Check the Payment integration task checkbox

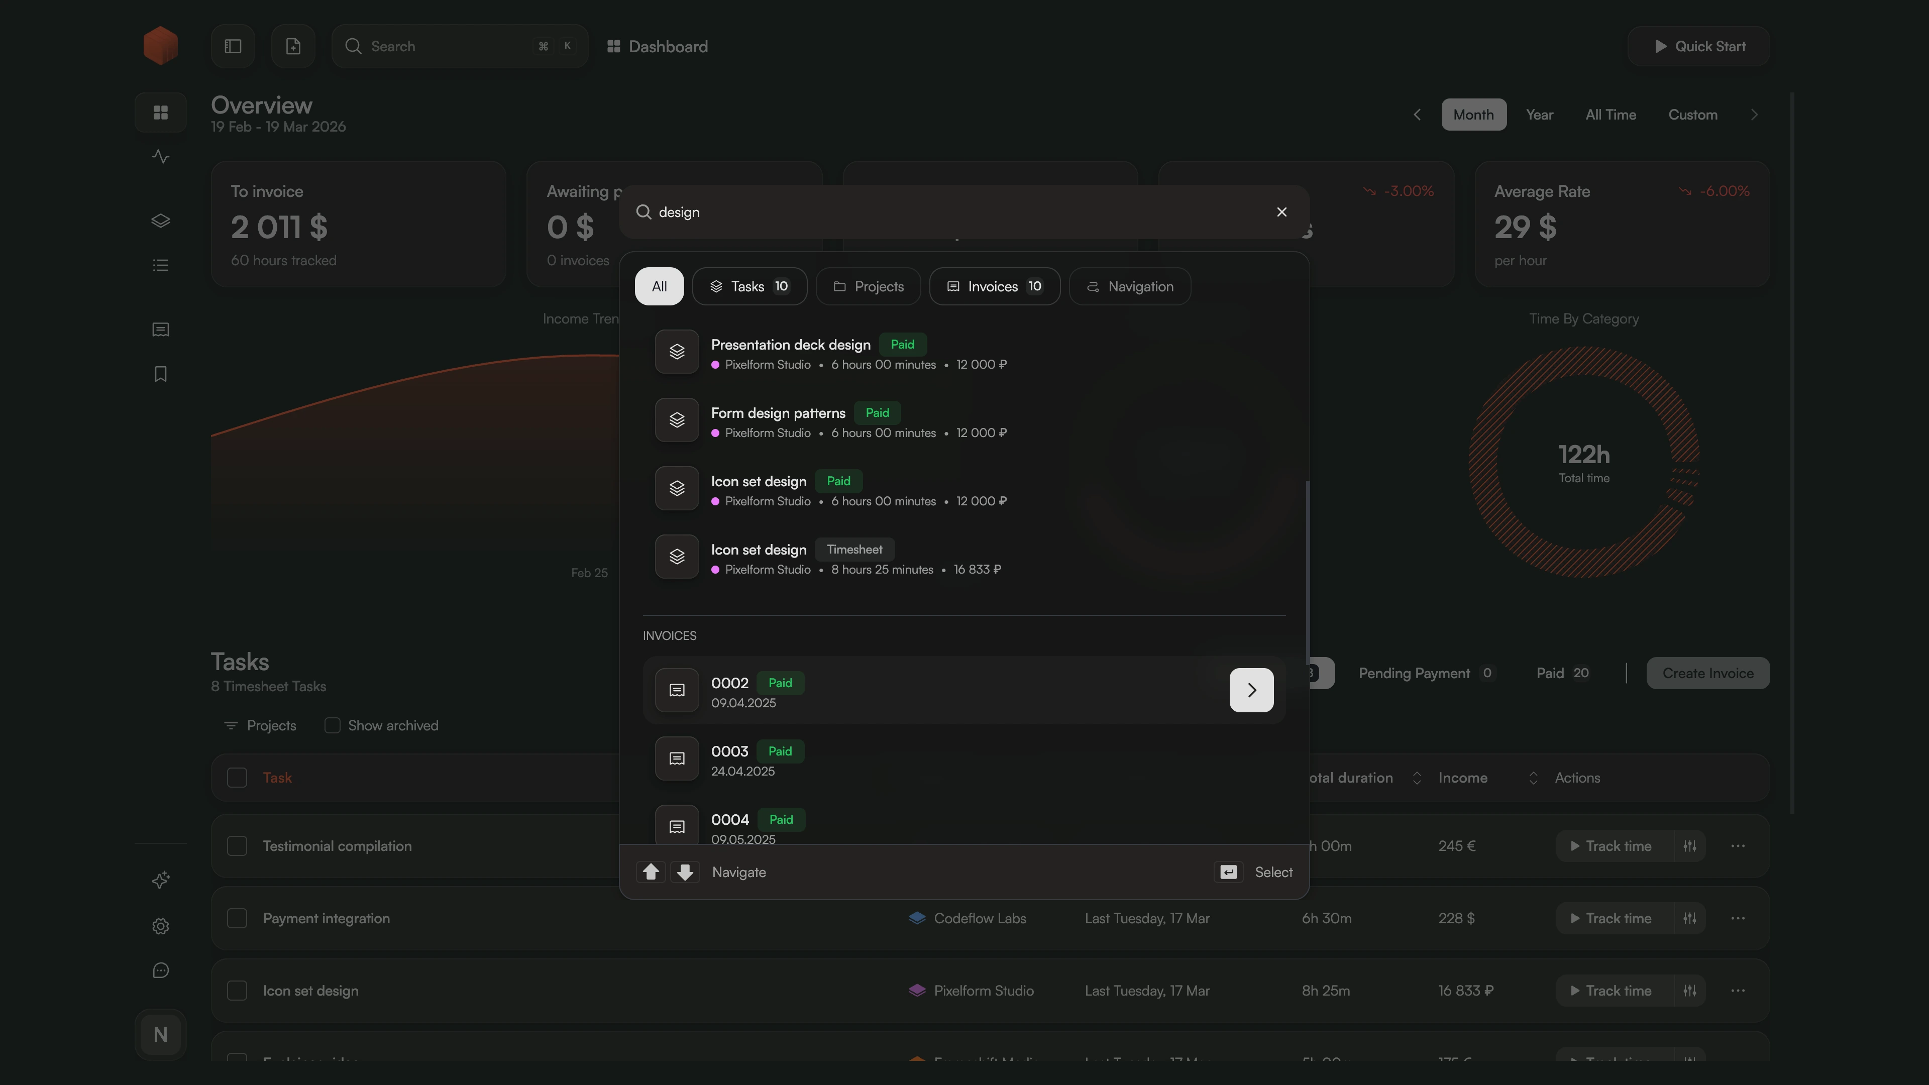pos(238,918)
